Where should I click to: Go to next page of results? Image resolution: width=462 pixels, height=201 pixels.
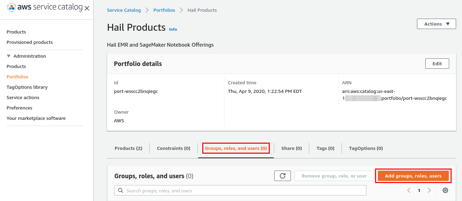click(429, 190)
